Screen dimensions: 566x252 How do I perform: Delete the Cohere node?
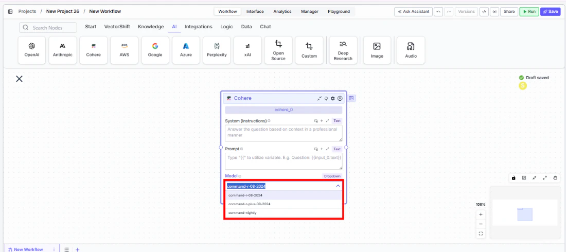(340, 98)
